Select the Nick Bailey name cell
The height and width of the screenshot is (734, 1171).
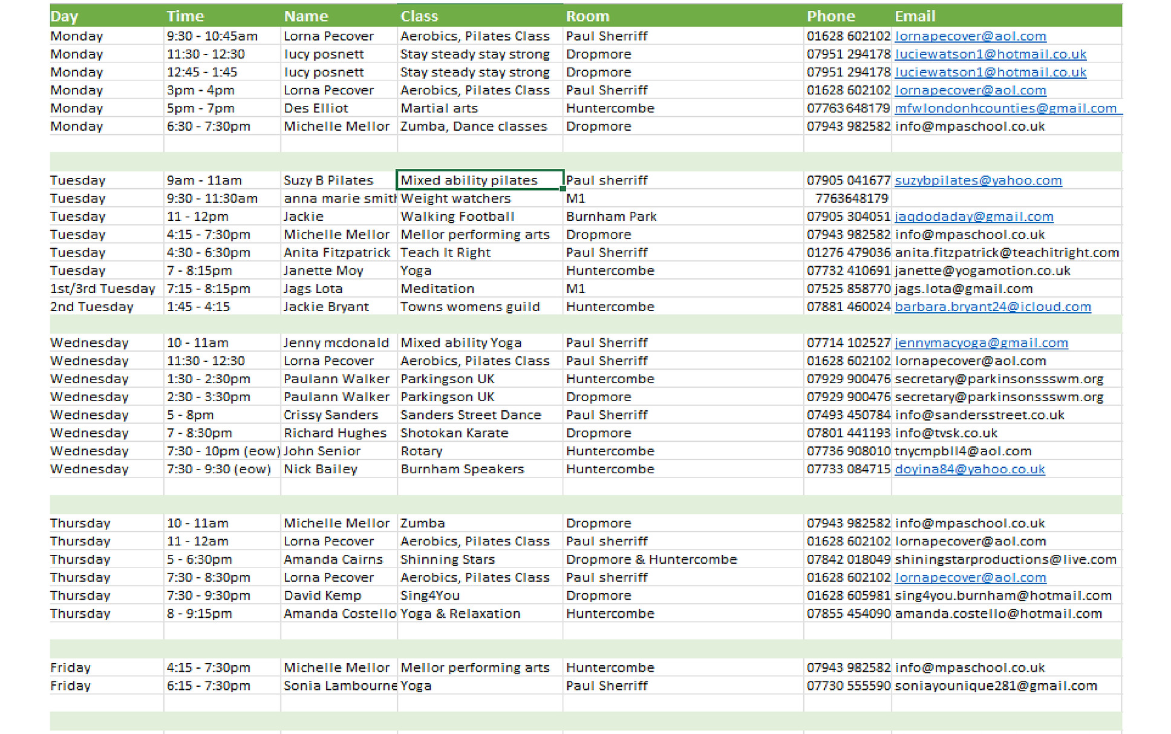pyautogui.click(x=339, y=469)
